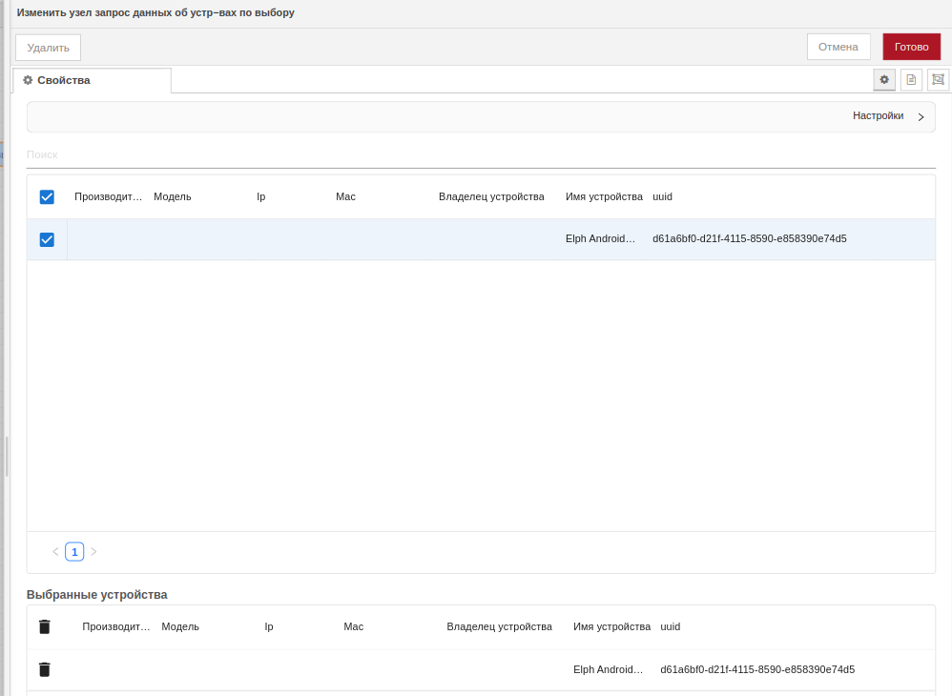
Task: Toggle select-all devices checkbox in header
Action: tap(47, 196)
